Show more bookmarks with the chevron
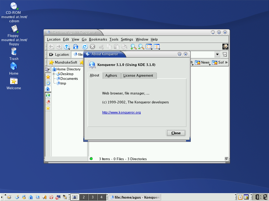The height and width of the screenshot is (201, 269). pyautogui.click(x=226, y=62)
